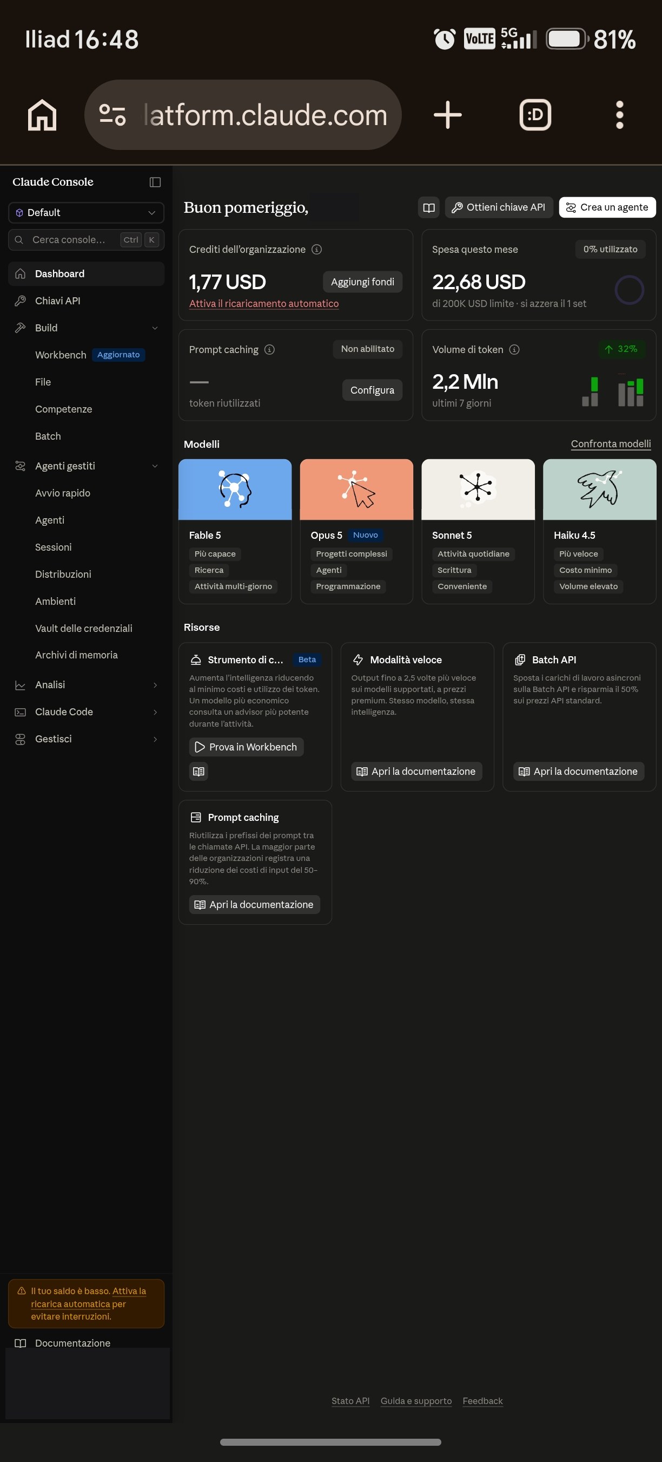Tap the browser address bar URL

266,115
